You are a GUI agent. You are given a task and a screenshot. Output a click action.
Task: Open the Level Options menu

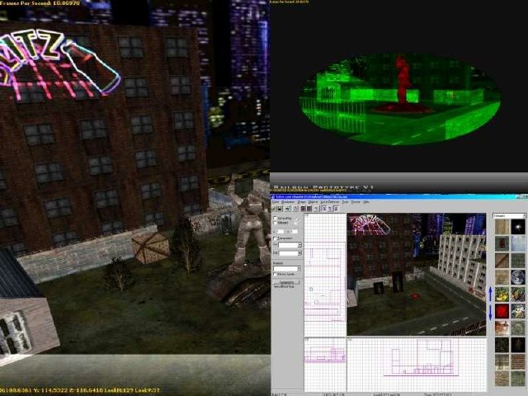pyautogui.click(x=330, y=202)
